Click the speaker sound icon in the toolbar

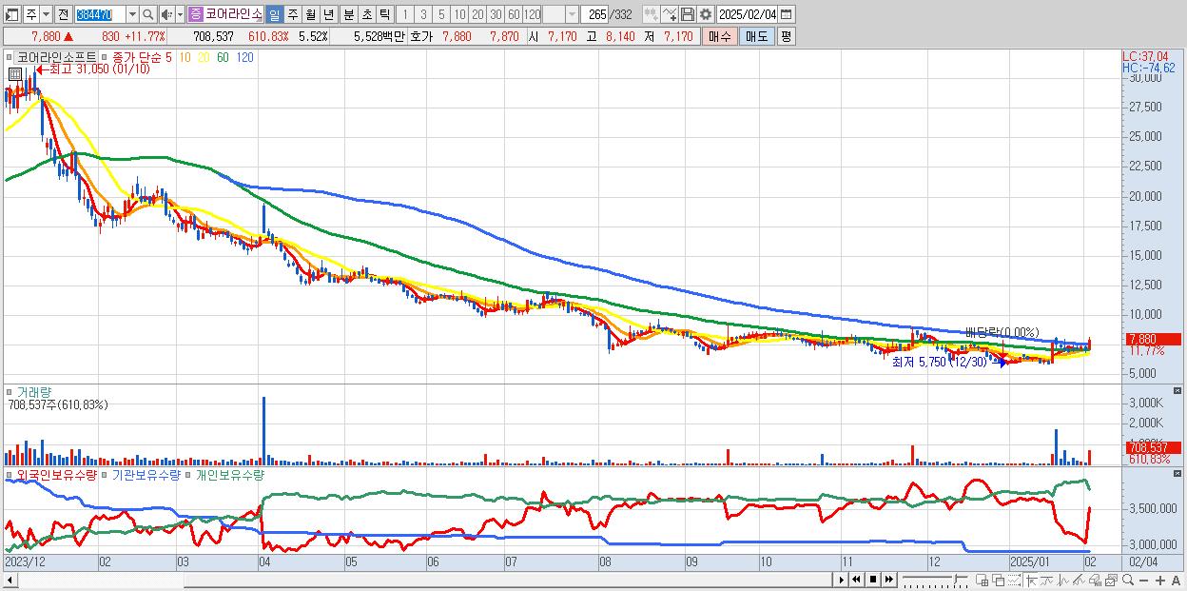pyautogui.click(x=166, y=14)
